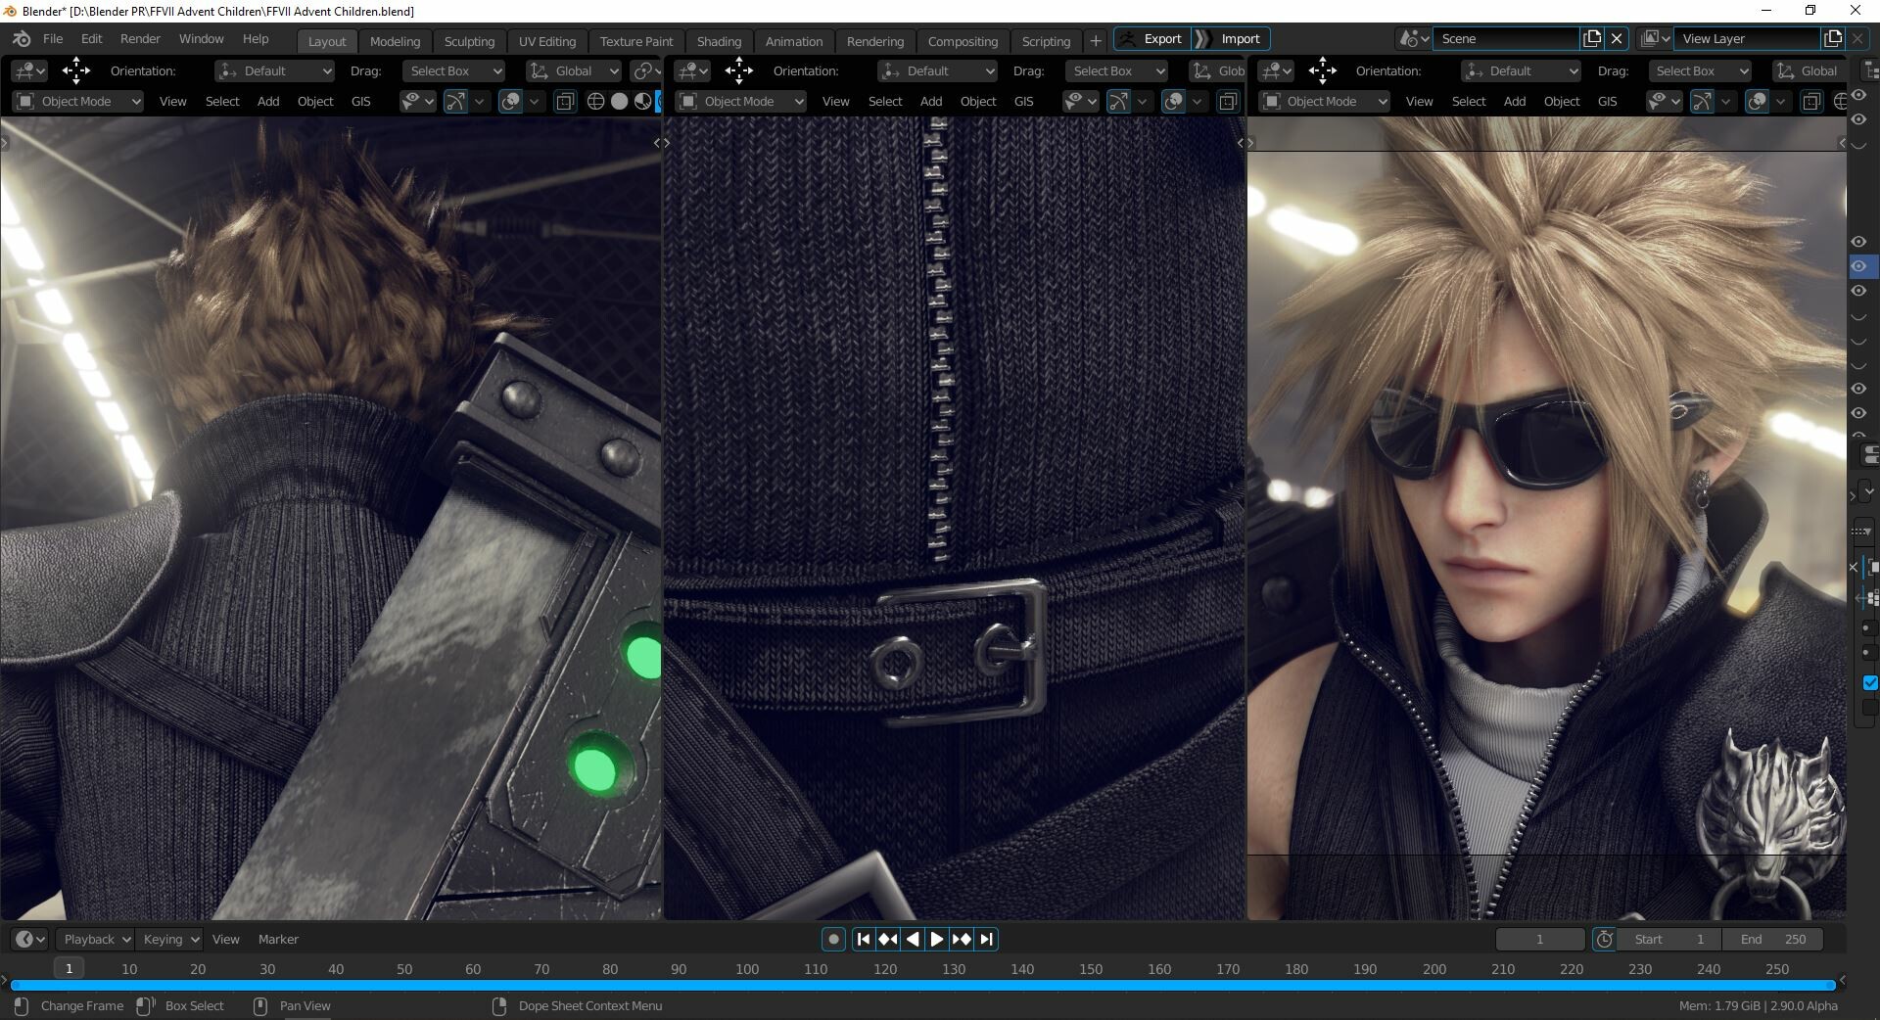The width and height of the screenshot is (1880, 1020).
Task: Switch to the Sculpting workspace tab
Action: [x=469, y=41]
